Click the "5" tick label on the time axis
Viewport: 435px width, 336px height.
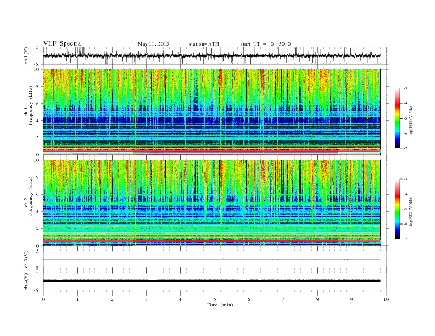pyautogui.click(x=215, y=299)
